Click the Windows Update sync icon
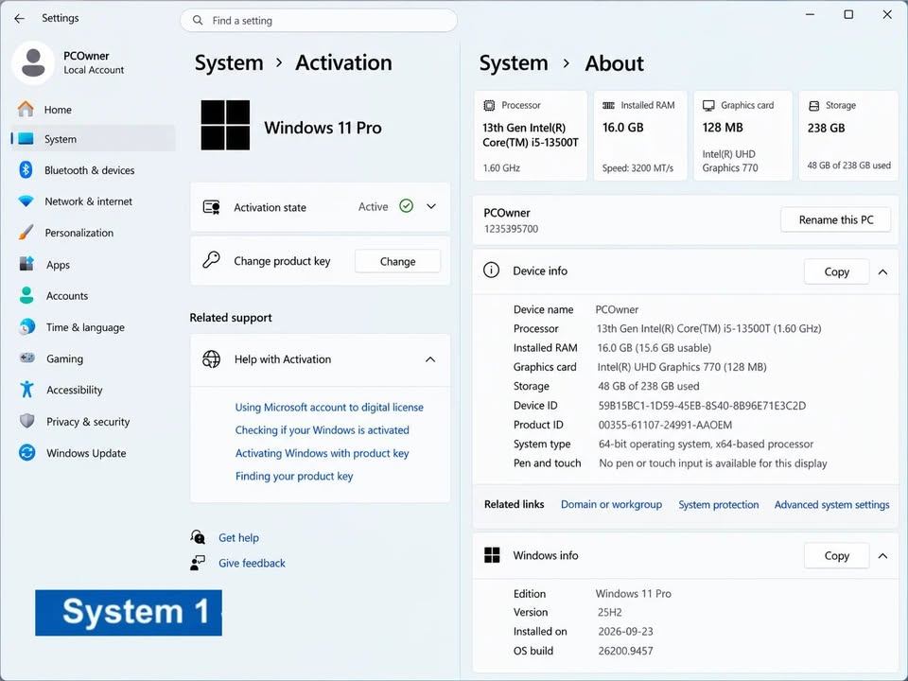 point(26,452)
